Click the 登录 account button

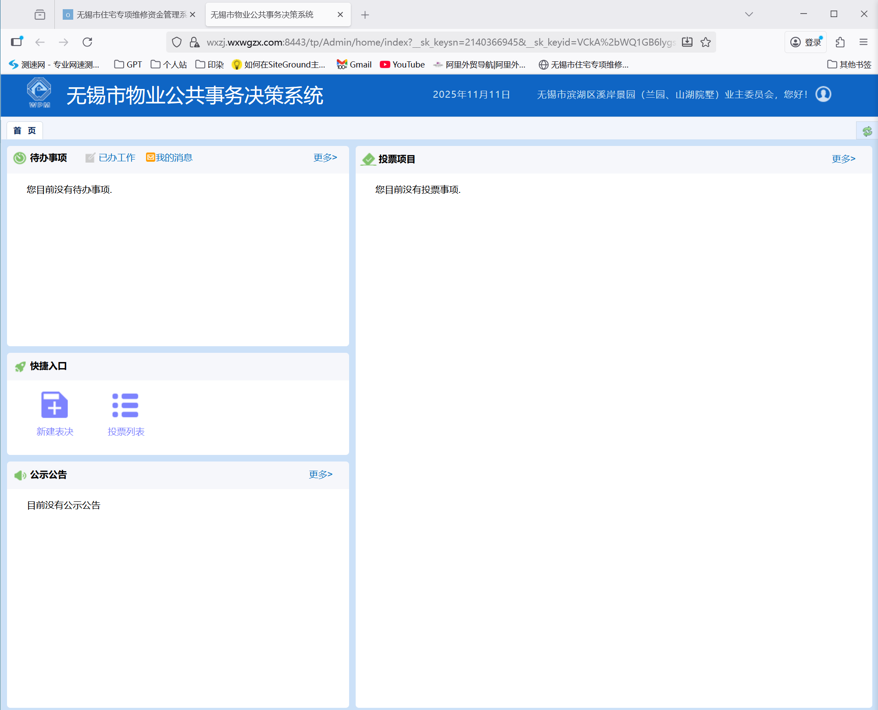[806, 42]
